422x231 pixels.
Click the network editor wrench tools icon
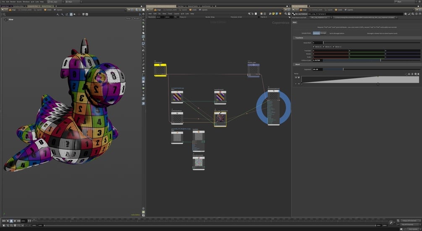click(x=249, y=13)
